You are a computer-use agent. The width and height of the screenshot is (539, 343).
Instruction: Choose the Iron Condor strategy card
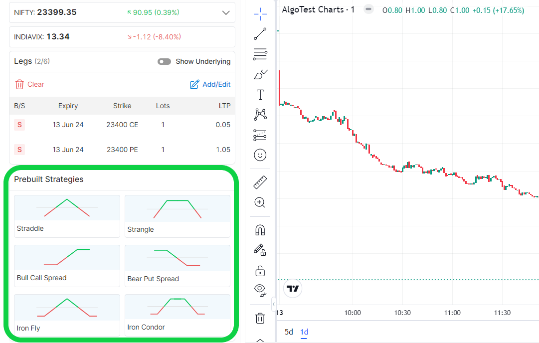(x=178, y=315)
